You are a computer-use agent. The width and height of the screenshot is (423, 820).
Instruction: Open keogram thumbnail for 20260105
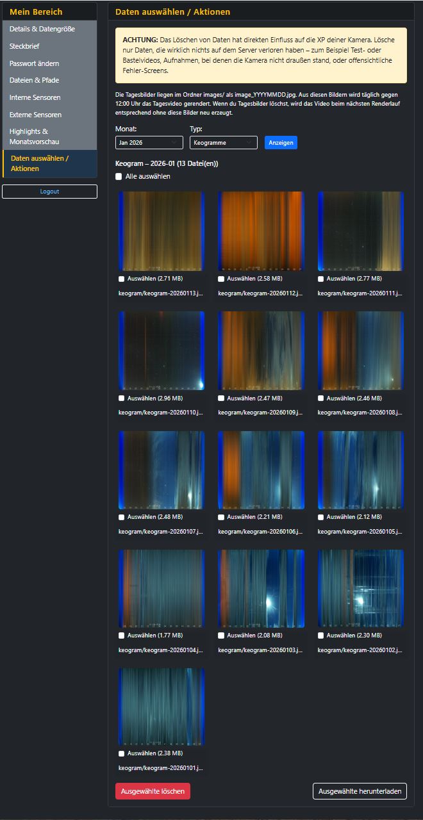360,470
